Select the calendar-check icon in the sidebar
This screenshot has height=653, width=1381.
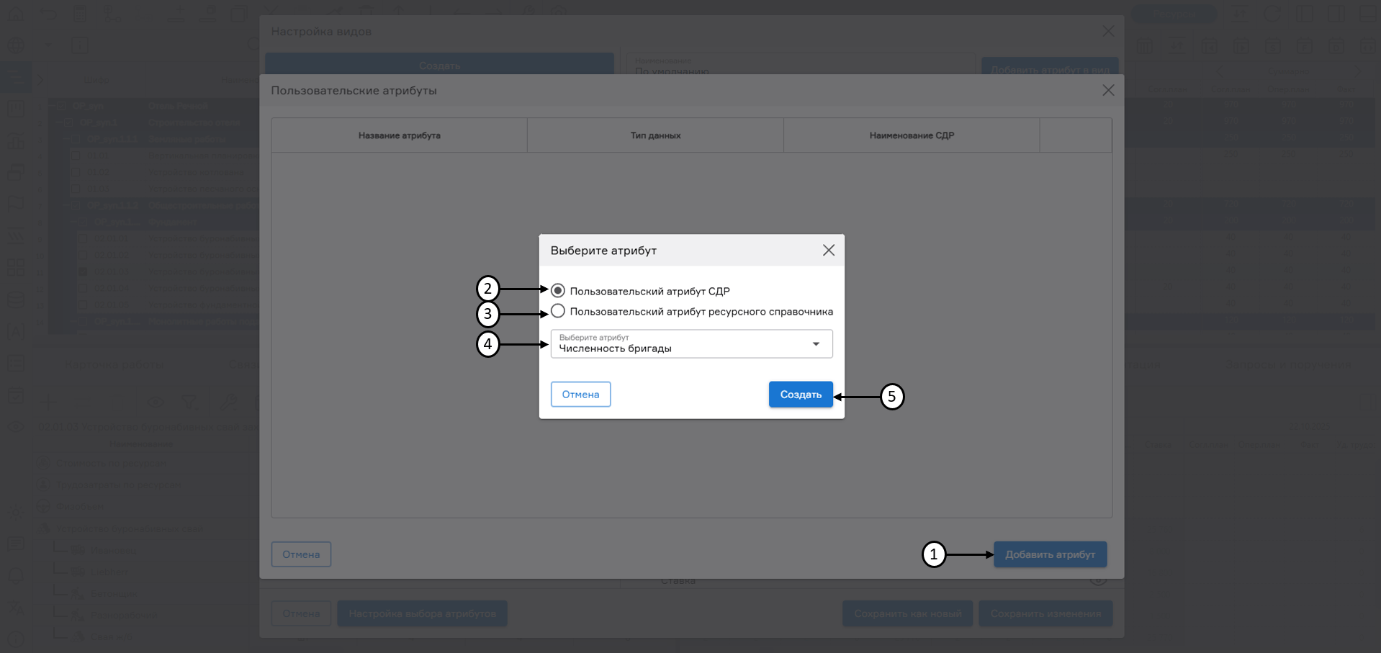click(16, 397)
